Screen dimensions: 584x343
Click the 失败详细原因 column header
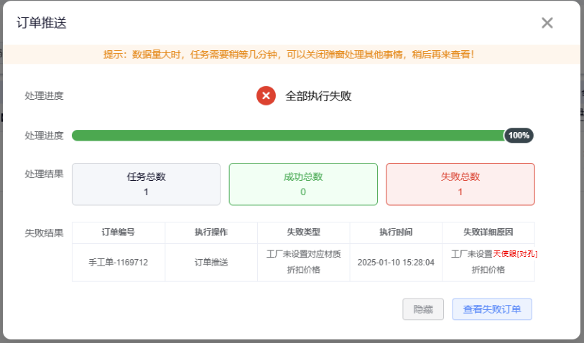pyautogui.click(x=488, y=232)
